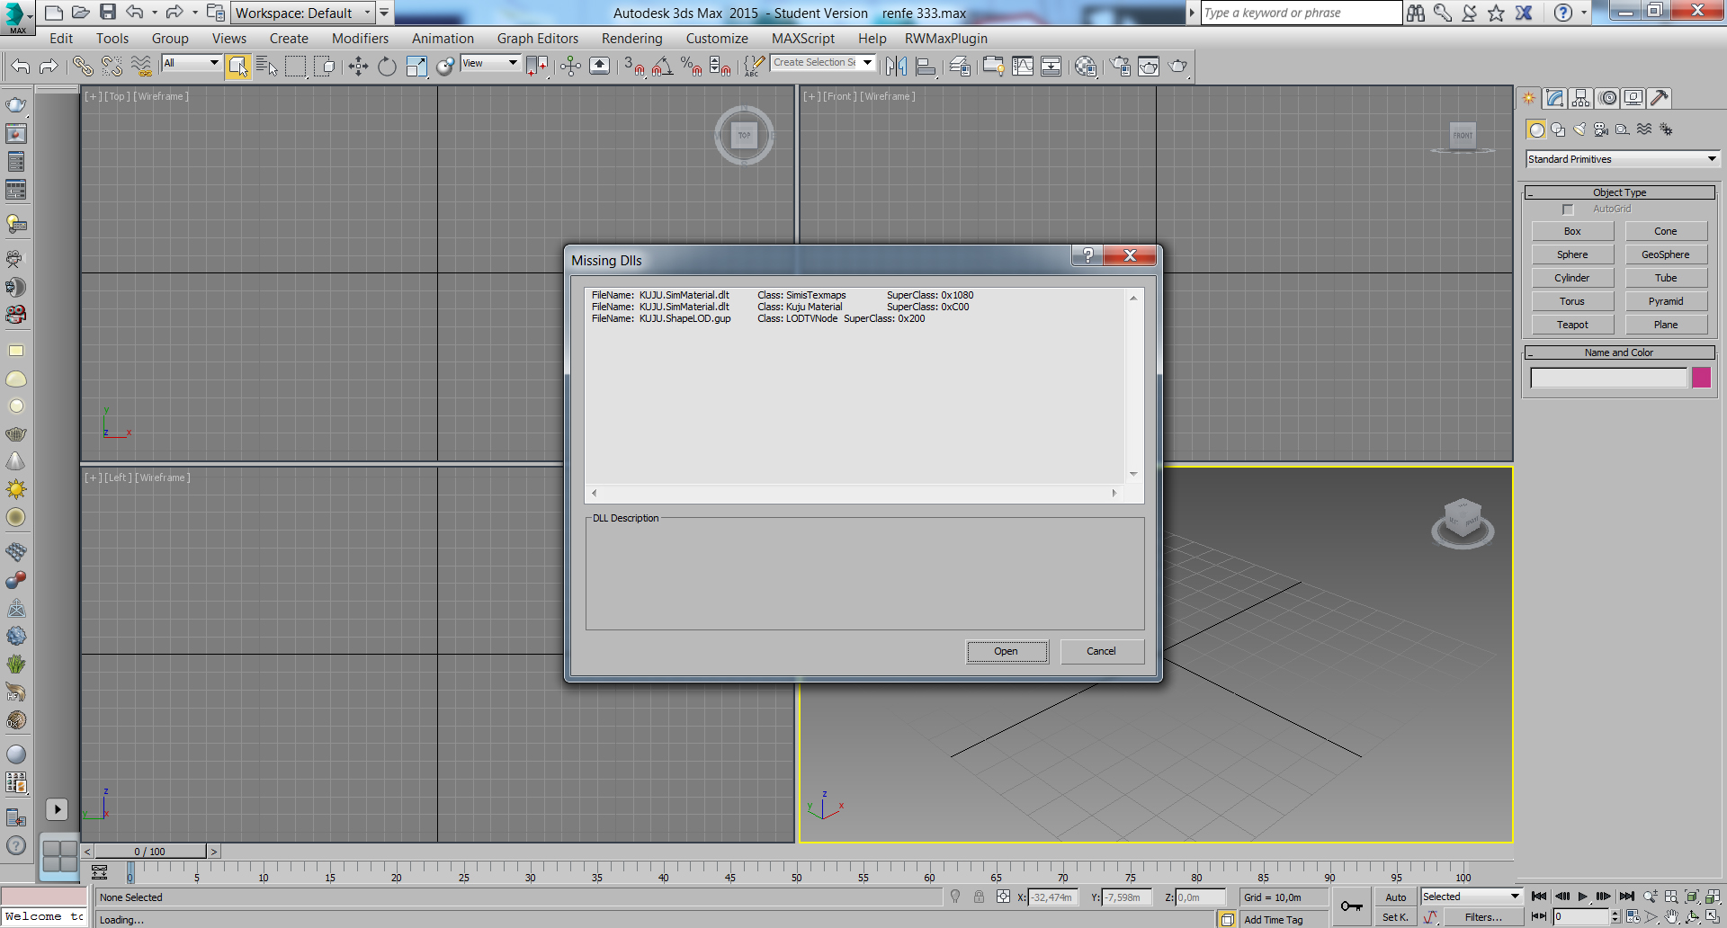Image resolution: width=1727 pixels, height=928 pixels.
Task: Switch to the Motion command panel tab
Action: (x=1608, y=98)
